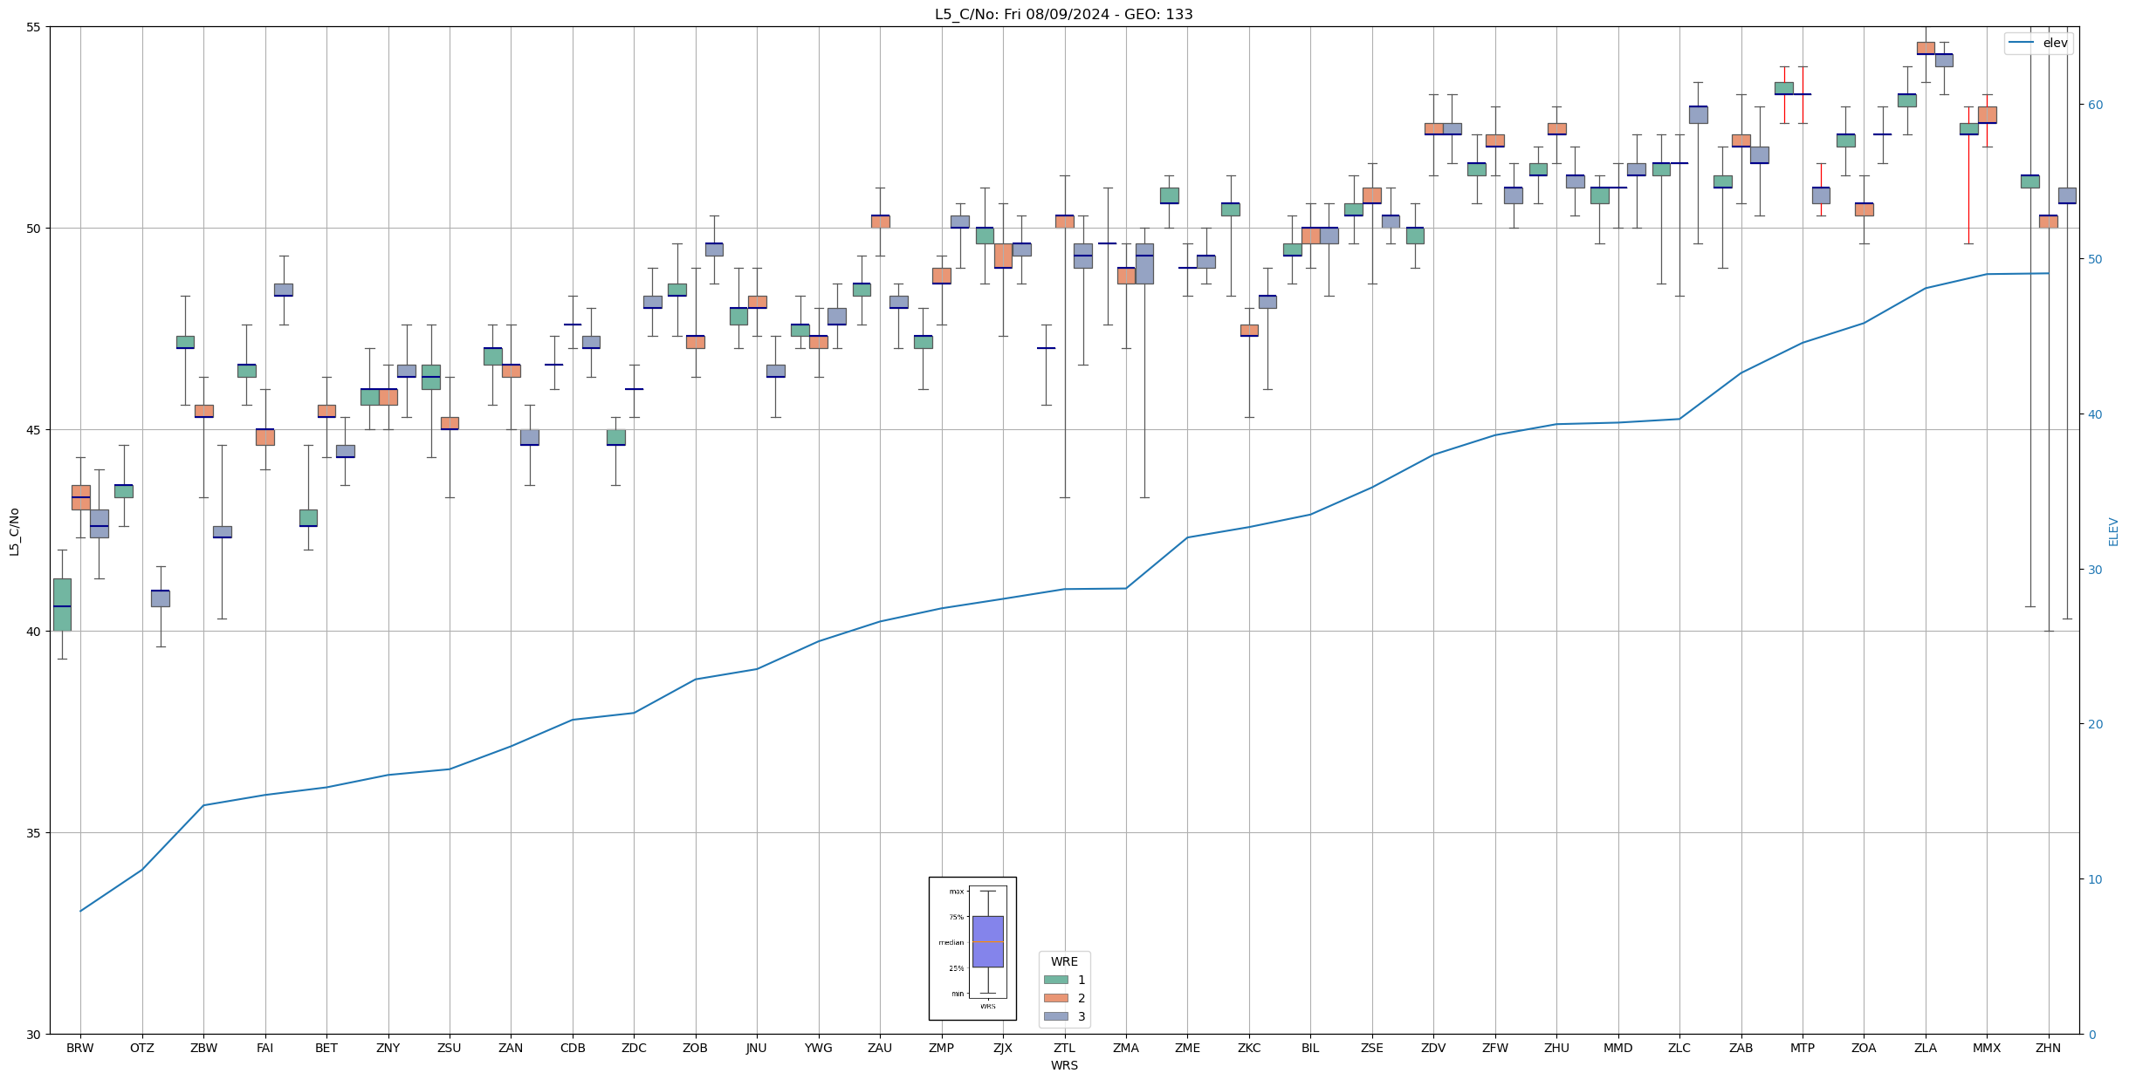Click the BRW station tick label
This screenshot has width=2129, height=1080.
point(80,1048)
